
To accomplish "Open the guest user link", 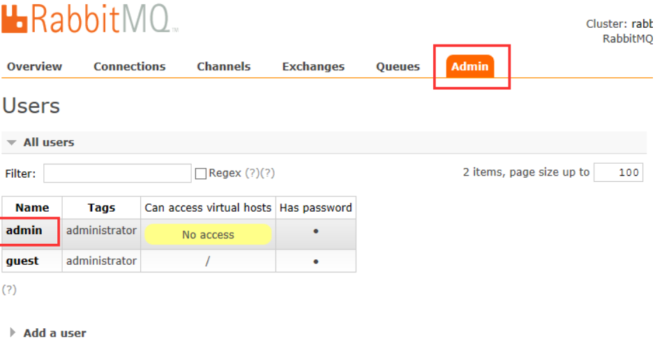I will tap(22, 261).
